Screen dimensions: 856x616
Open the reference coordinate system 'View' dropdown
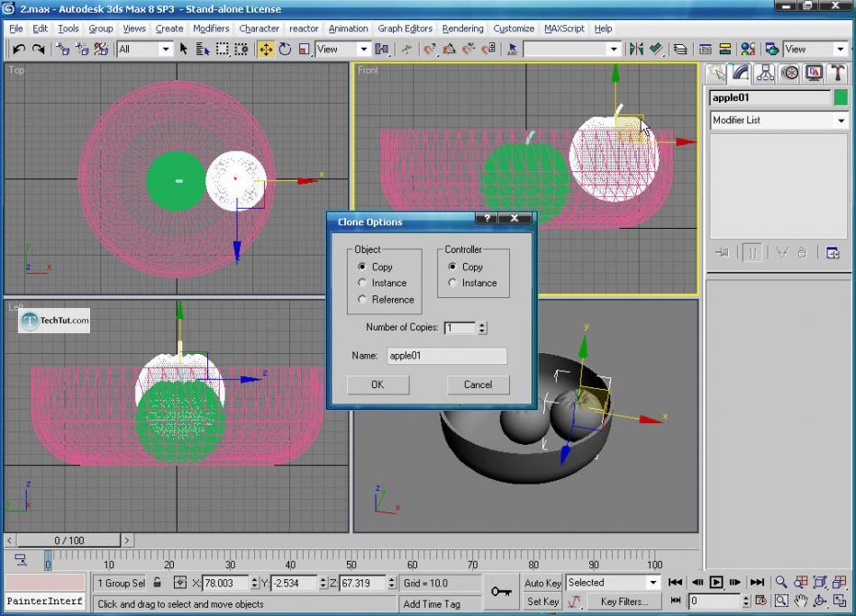click(364, 50)
